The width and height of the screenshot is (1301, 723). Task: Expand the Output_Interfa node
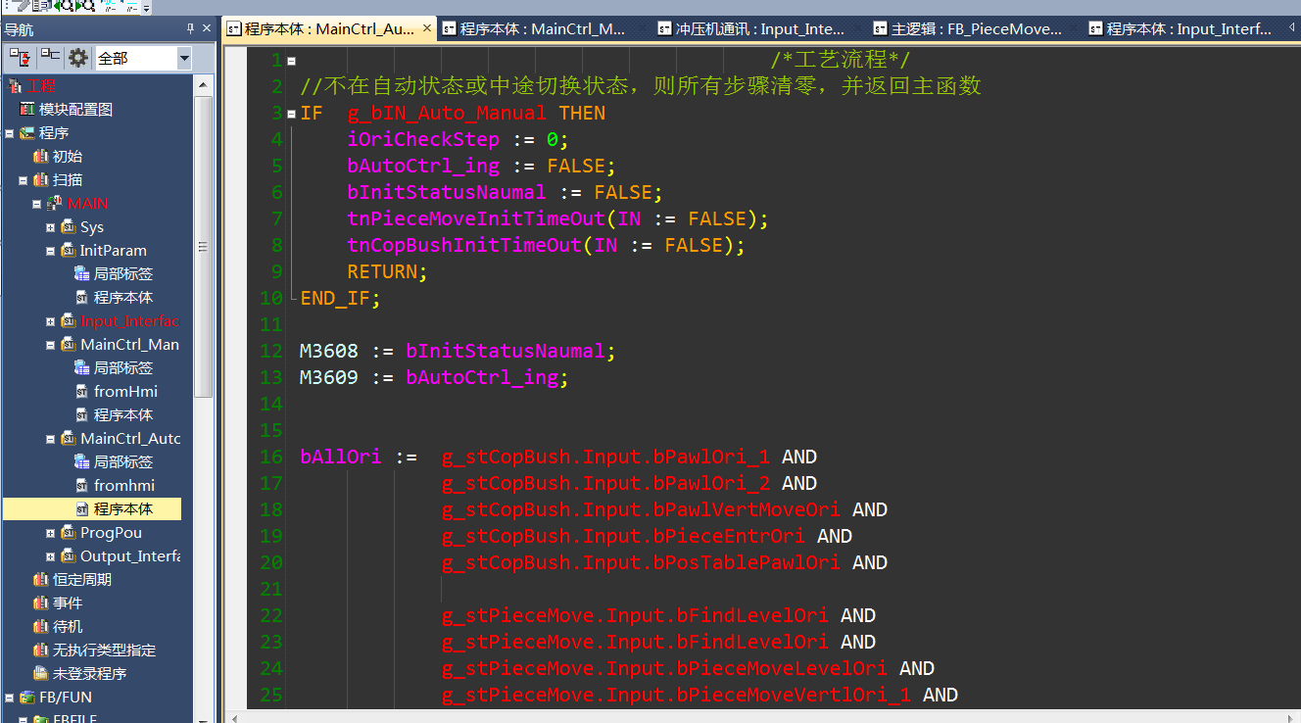point(51,556)
